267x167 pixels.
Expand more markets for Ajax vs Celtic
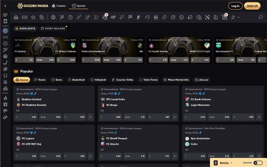(x=259, y=156)
